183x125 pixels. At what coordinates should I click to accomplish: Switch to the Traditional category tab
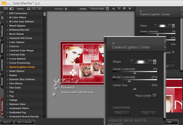click(2, 31)
